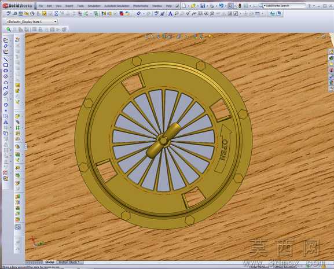Open the Autodesk Simulation menu
Image resolution: width=334 pixels, height=269 pixels.
pyautogui.click(x=117, y=6)
